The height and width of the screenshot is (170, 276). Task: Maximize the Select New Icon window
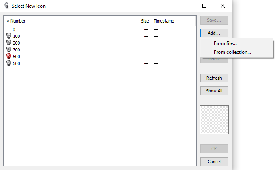(x=204, y=6)
